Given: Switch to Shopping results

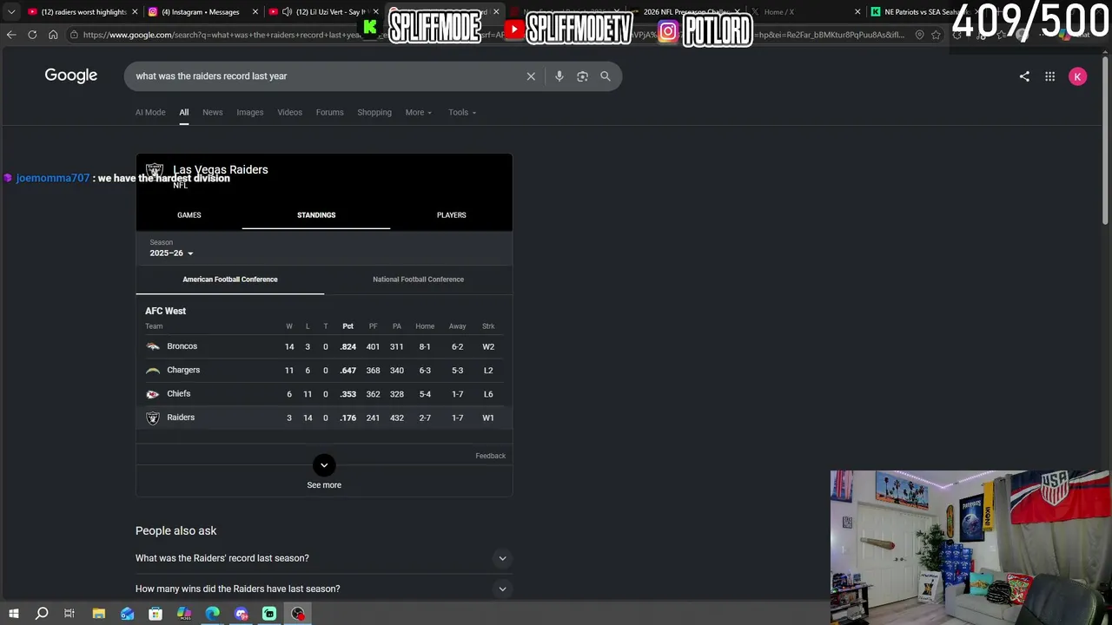Looking at the screenshot, I should (374, 112).
